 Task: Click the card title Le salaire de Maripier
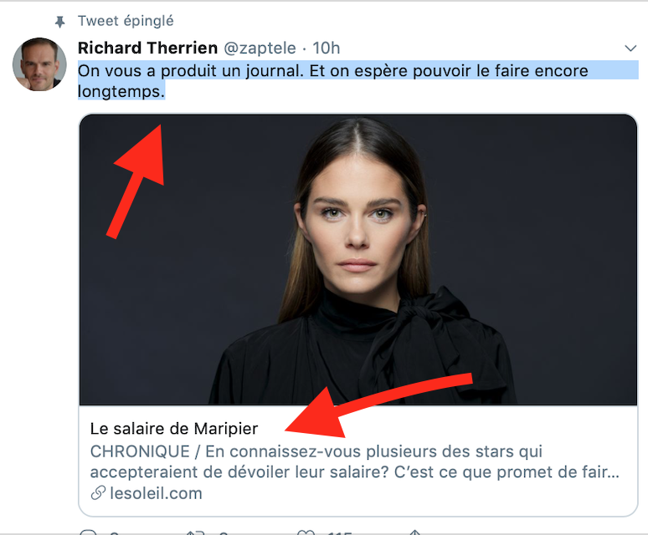174,429
